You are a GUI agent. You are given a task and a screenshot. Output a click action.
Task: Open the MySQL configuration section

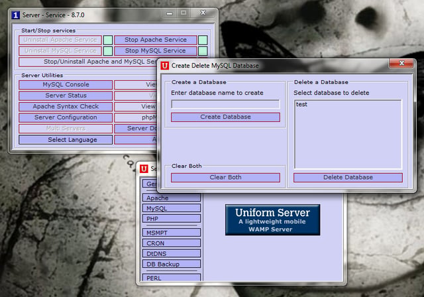click(172, 208)
